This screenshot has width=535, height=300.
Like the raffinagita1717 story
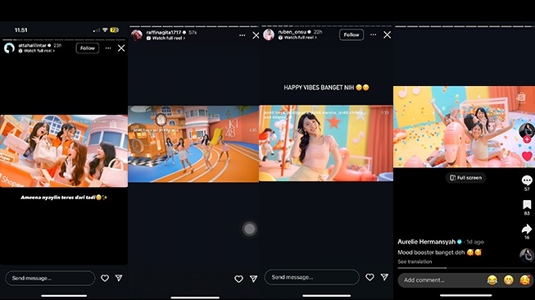[239, 280]
